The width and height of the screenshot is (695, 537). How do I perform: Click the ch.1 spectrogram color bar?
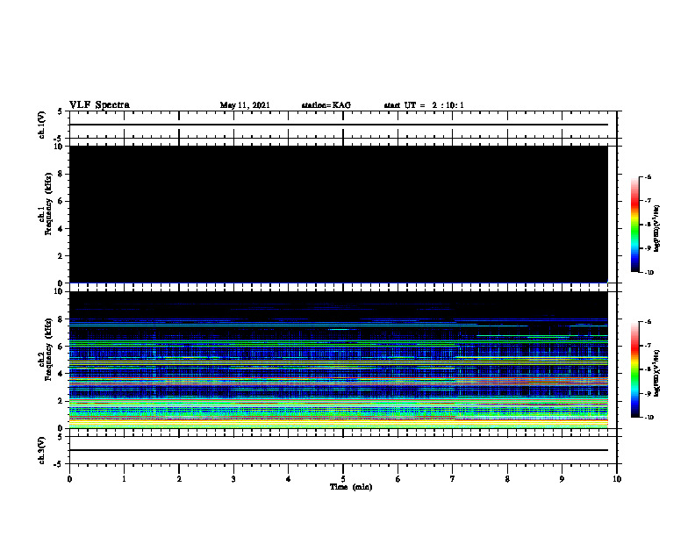[634, 225]
